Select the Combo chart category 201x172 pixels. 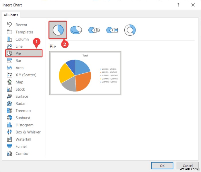coord(22,153)
